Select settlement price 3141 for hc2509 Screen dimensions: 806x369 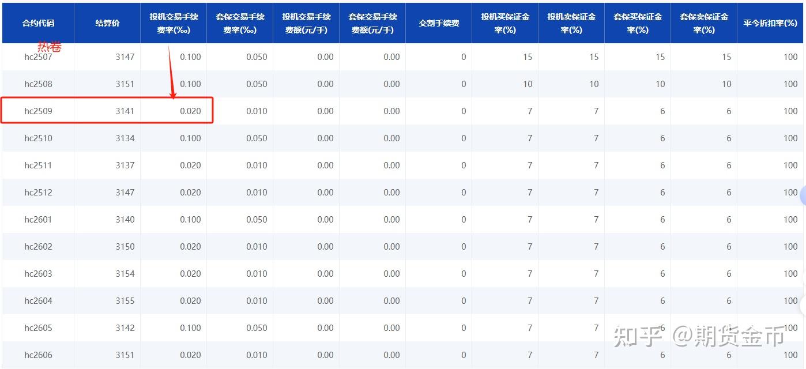point(125,111)
